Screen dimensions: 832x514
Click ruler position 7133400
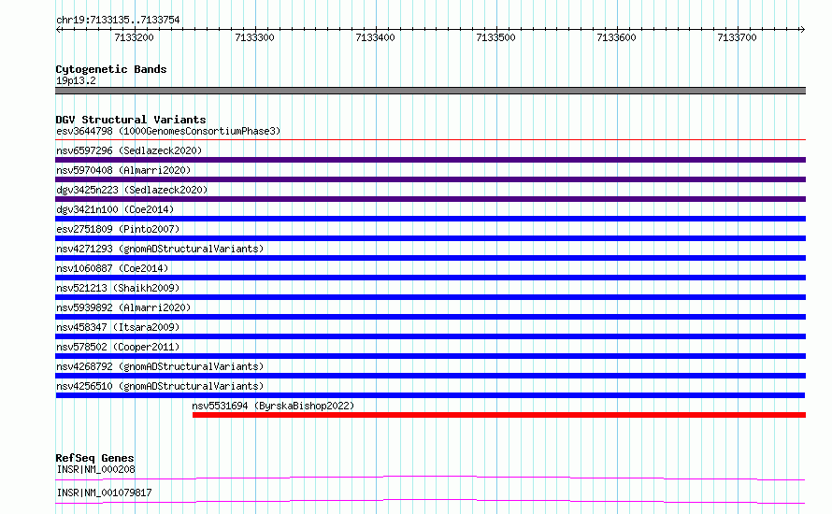pyautogui.click(x=375, y=37)
